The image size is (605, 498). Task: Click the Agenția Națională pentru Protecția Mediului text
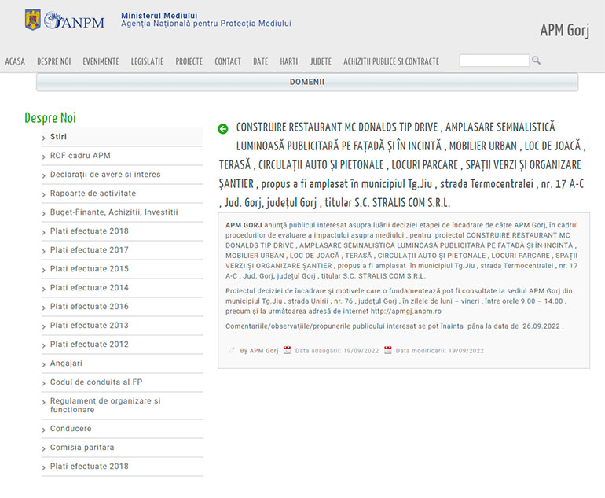(x=206, y=24)
